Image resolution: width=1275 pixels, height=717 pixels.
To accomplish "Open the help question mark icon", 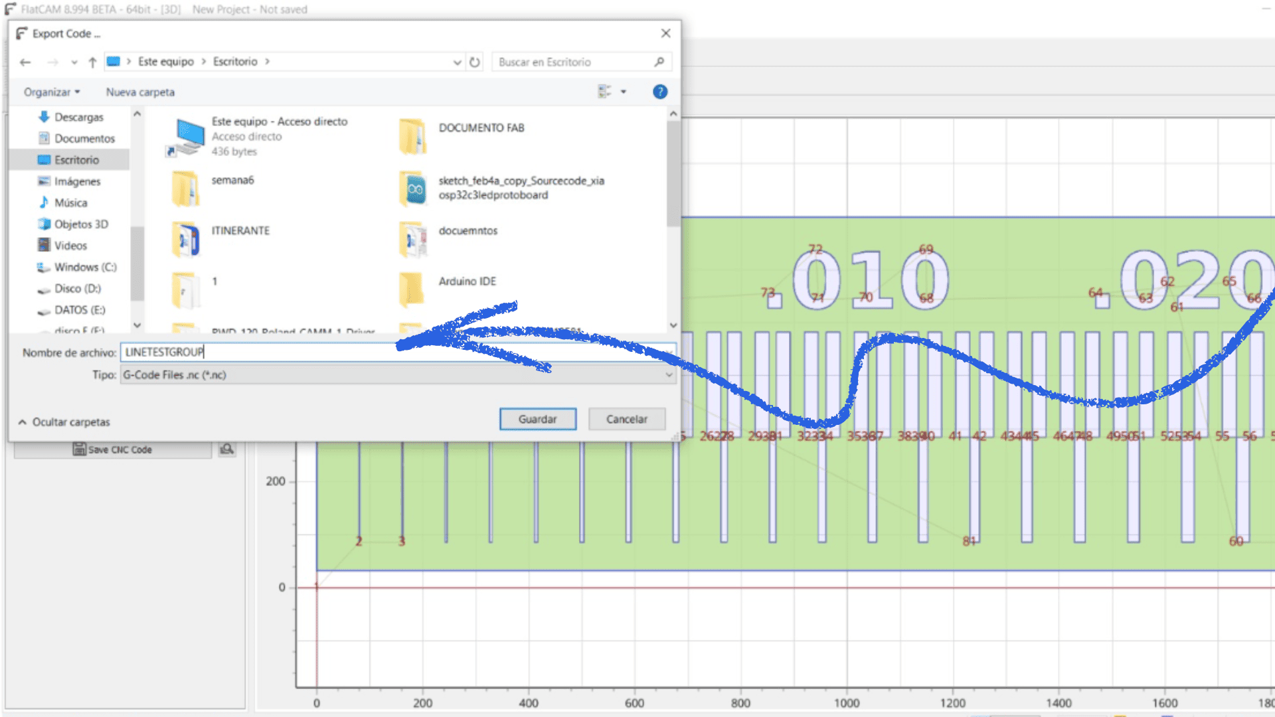I will (659, 92).
